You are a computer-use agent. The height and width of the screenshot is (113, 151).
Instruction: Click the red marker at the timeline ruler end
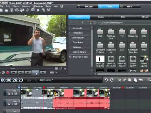122,87
